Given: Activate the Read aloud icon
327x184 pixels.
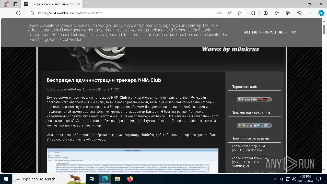Looking at the screenshot, I should pyautogui.click(x=229, y=13).
